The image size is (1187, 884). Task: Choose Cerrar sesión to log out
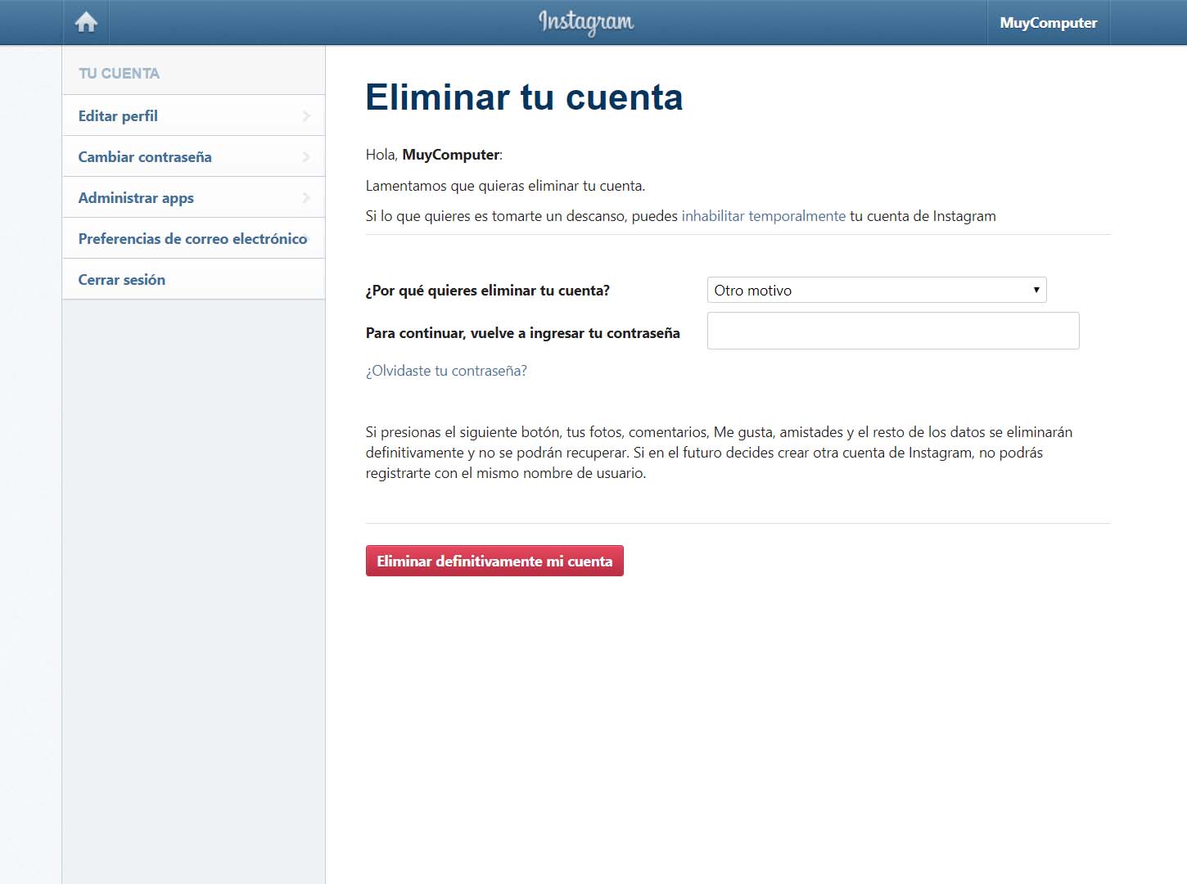click(122, 280)
